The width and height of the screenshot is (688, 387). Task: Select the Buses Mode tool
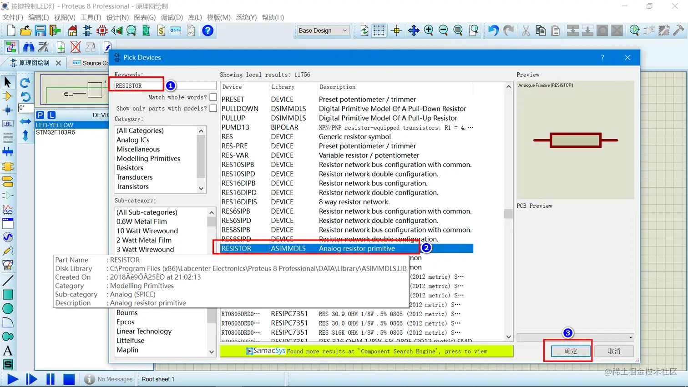click(x=8, y=151)
